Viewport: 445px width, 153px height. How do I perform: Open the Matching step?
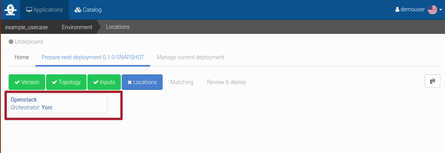pyautogui.click(x=182, y=82)
